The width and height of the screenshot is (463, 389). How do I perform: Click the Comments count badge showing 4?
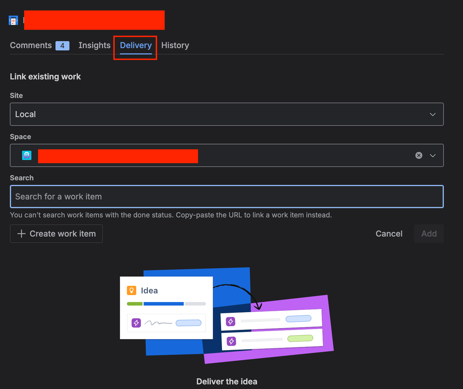62,45
